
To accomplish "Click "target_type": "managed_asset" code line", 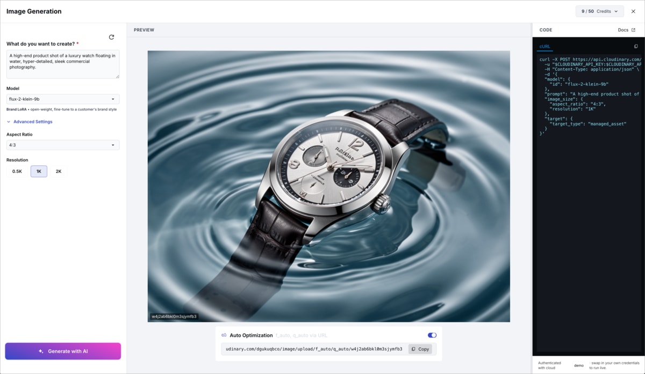I will pyautogui.click(x=588, y=124).
